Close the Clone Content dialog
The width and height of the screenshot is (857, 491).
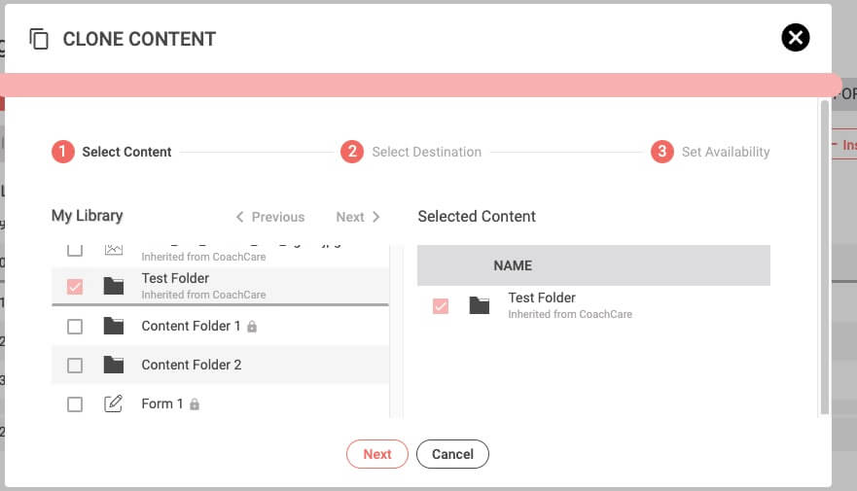796,38
